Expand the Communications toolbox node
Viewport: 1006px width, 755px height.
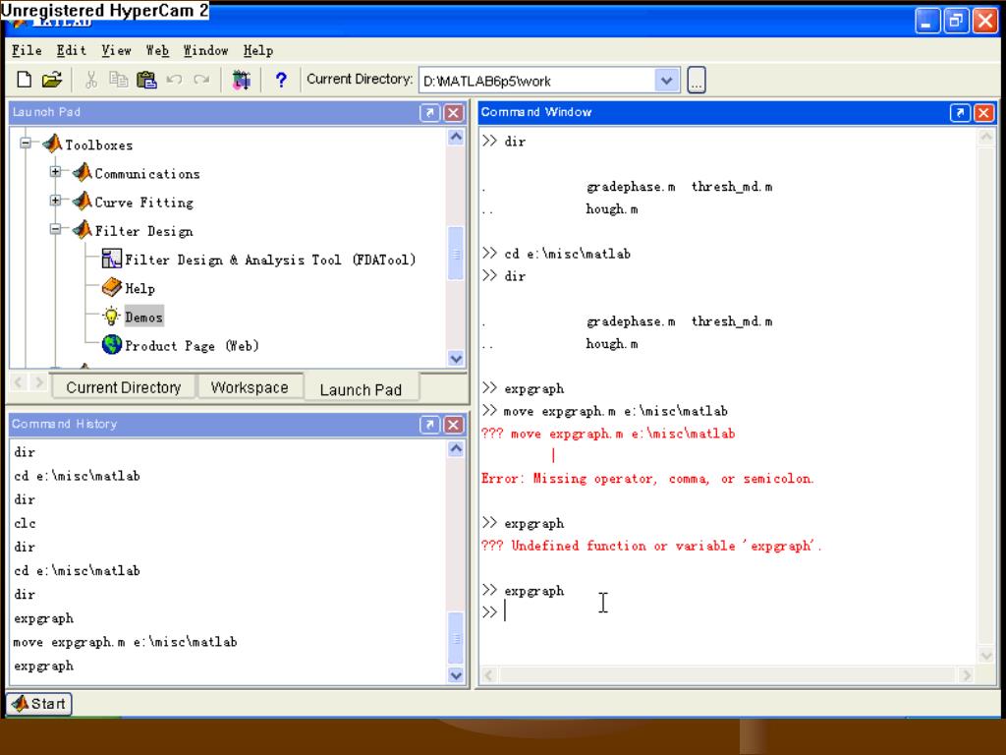[55, 172]
